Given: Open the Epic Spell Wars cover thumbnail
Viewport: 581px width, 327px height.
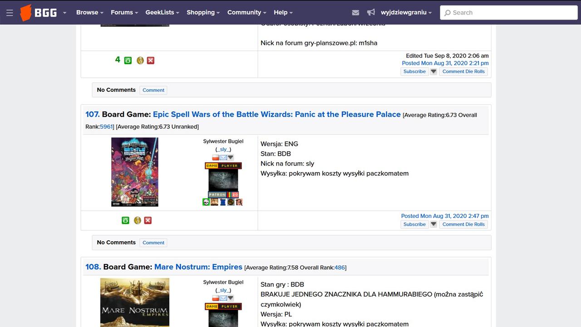Looking at the screenshot, I should click(135, 172).
